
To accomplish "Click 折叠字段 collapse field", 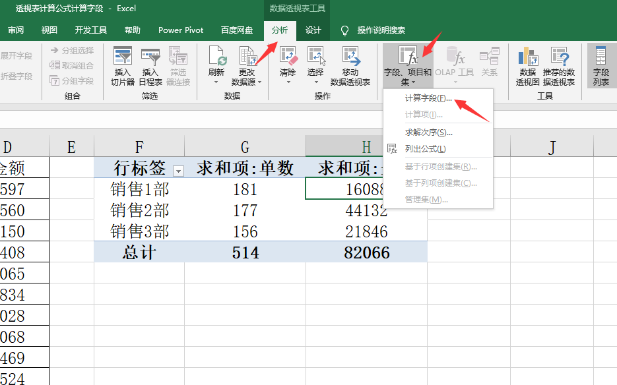I will point(16,76).
